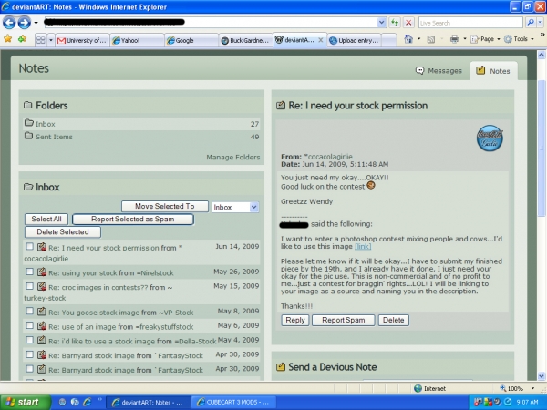Follow the [link] hyperlink in the note
This screenshot has height=410, width=547.
click(x=363, y=247)
